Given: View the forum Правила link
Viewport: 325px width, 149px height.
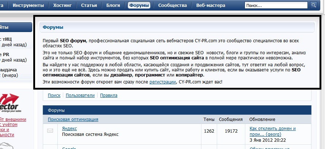Looking at the screenshot, I should point(109,95).
